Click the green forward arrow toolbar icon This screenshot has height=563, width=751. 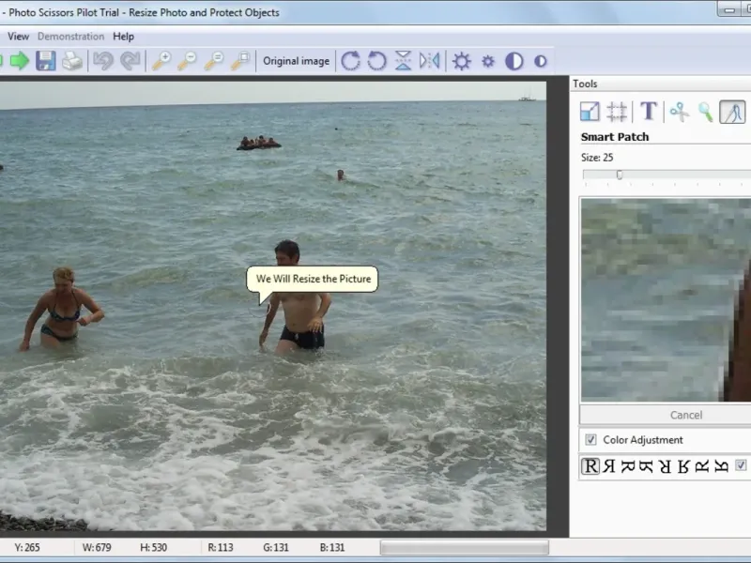pos(20,61)
